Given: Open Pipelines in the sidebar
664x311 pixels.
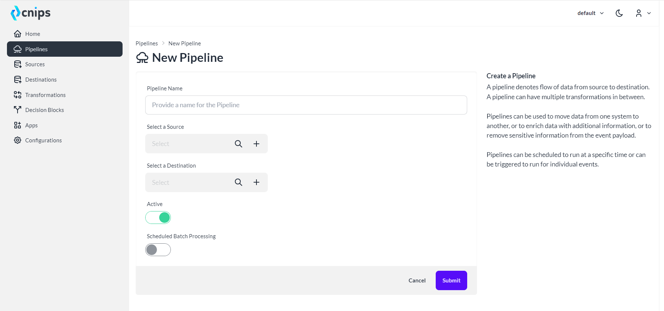Looking at the screenshot, I should pos(65,49).
